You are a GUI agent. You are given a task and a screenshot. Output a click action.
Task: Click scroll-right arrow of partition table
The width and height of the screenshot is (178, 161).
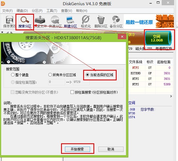171,96
